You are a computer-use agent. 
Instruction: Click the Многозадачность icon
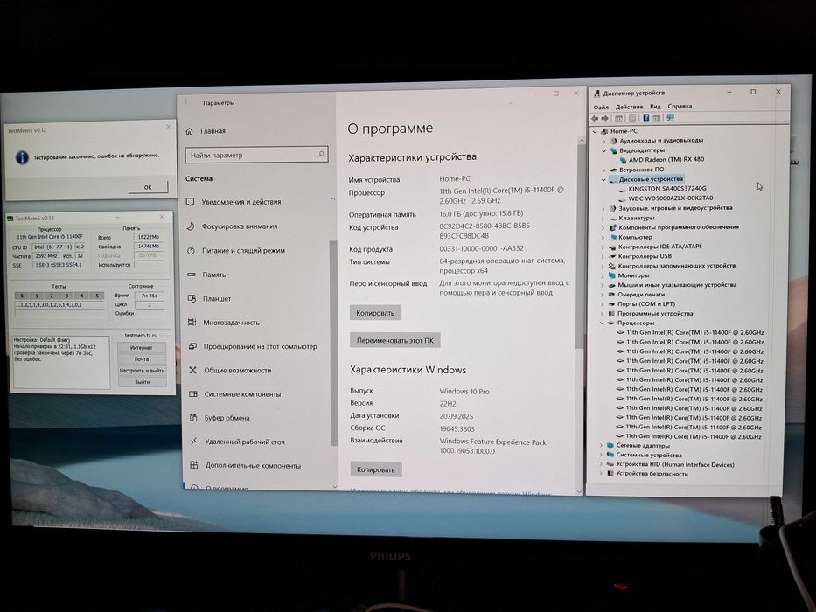pos(192,322)
